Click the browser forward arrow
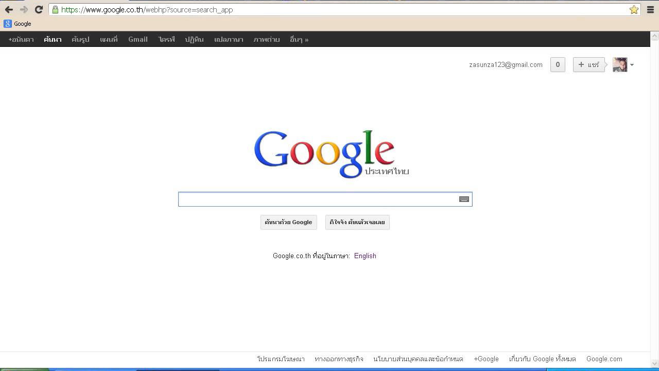This screenshot has width=659, height=371. [24, 9]
